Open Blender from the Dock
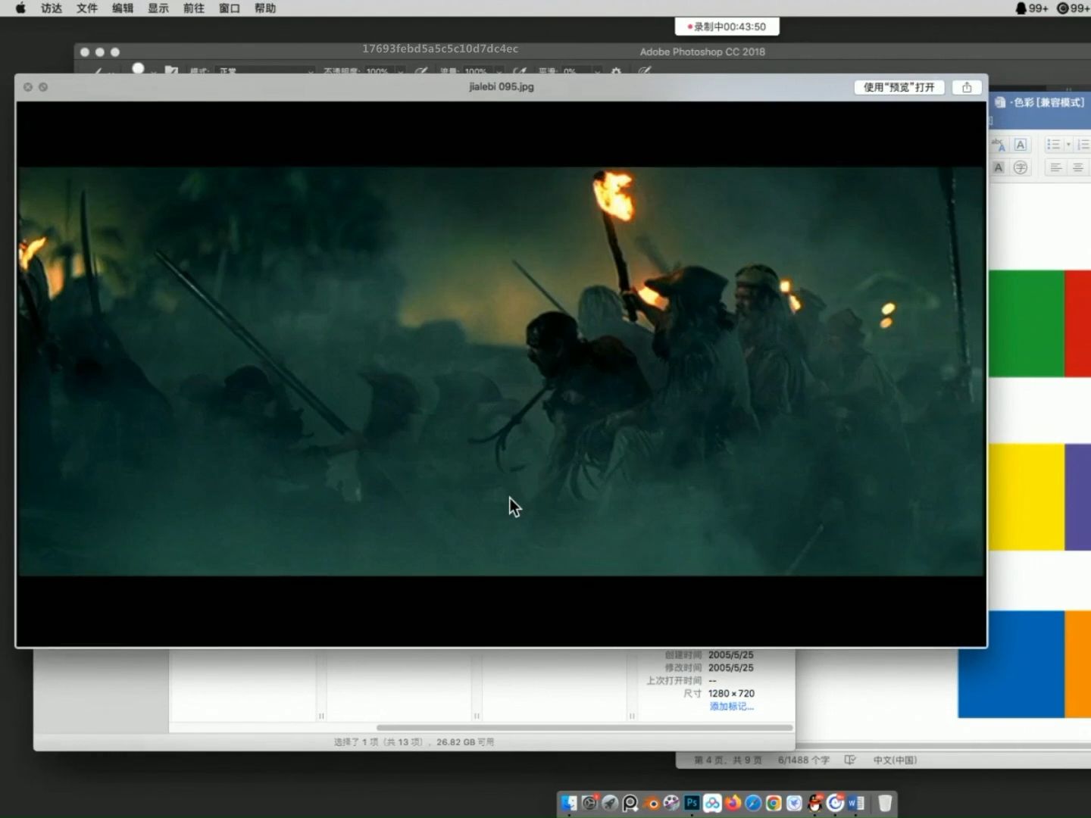 (x=652, y=803)
